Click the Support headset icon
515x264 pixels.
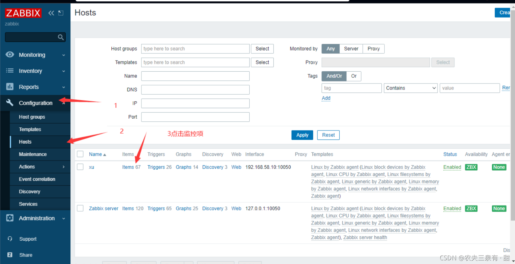coord(10,239)
